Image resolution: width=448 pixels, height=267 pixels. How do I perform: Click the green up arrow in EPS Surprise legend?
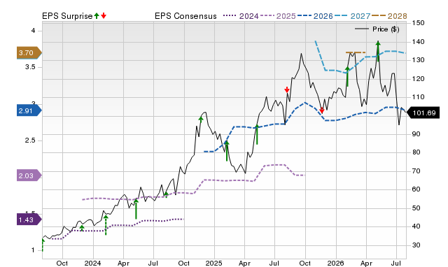click(97, 15)
